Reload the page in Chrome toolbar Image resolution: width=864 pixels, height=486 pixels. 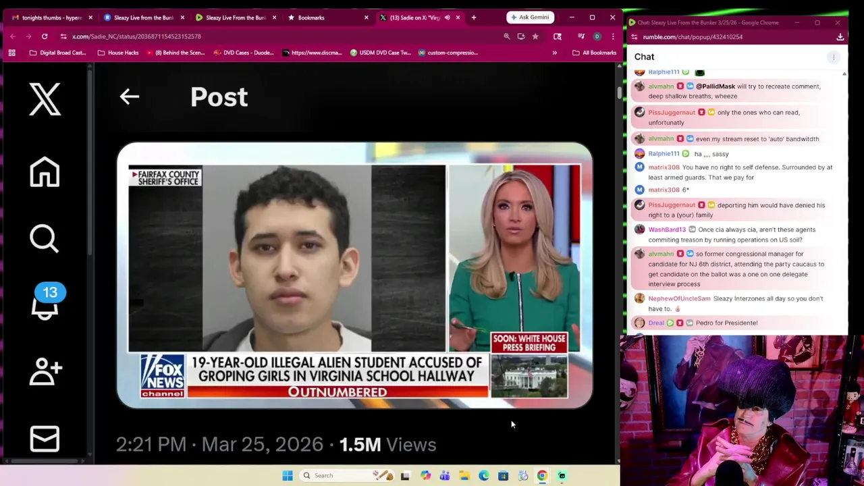point(45,36)
